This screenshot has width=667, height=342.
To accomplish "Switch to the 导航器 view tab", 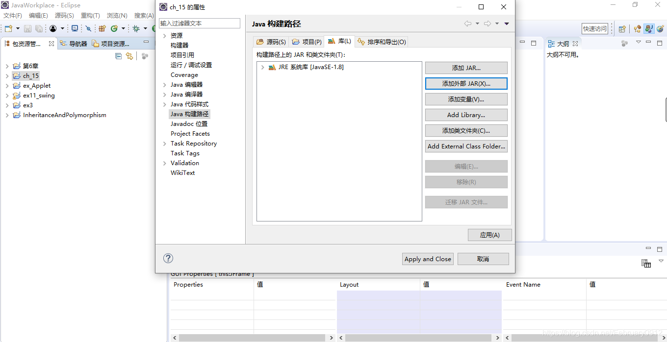I will (74, 44).
